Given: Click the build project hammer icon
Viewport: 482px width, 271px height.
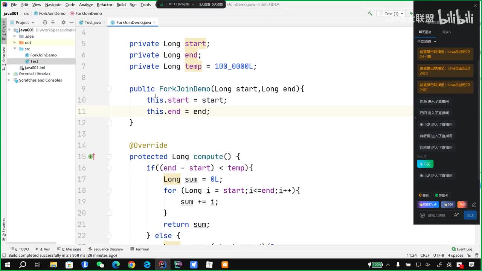Looking at the screenshot, I should pos(370,14).
